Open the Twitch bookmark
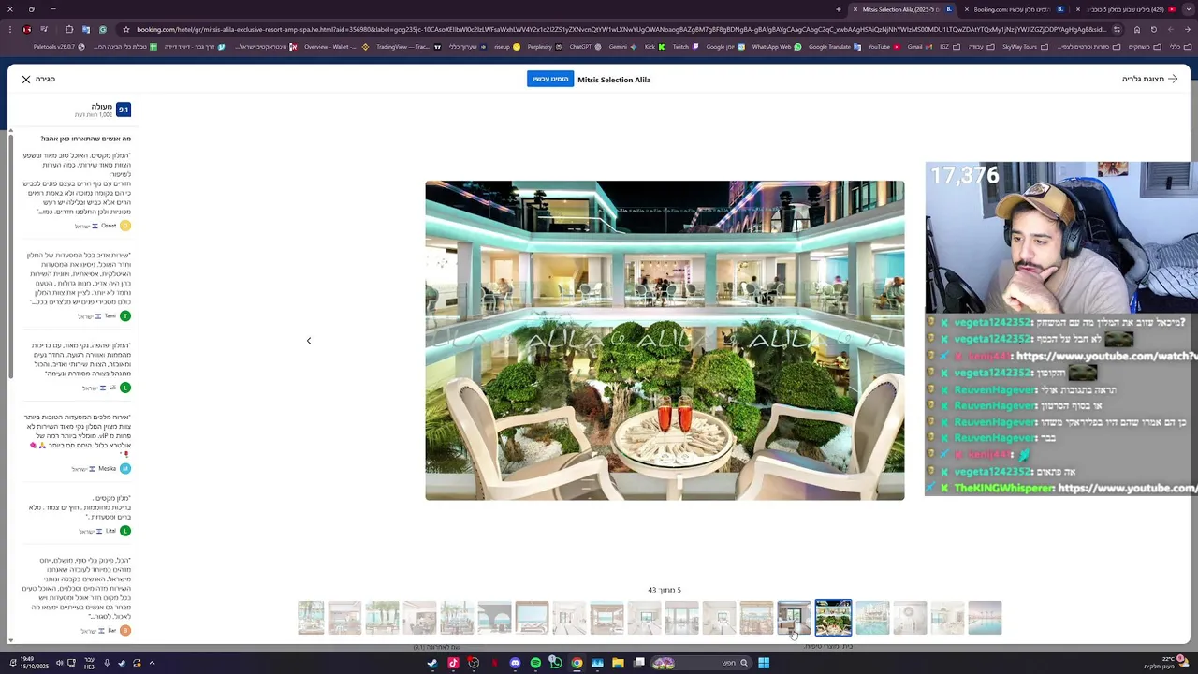 pos(685,47)
